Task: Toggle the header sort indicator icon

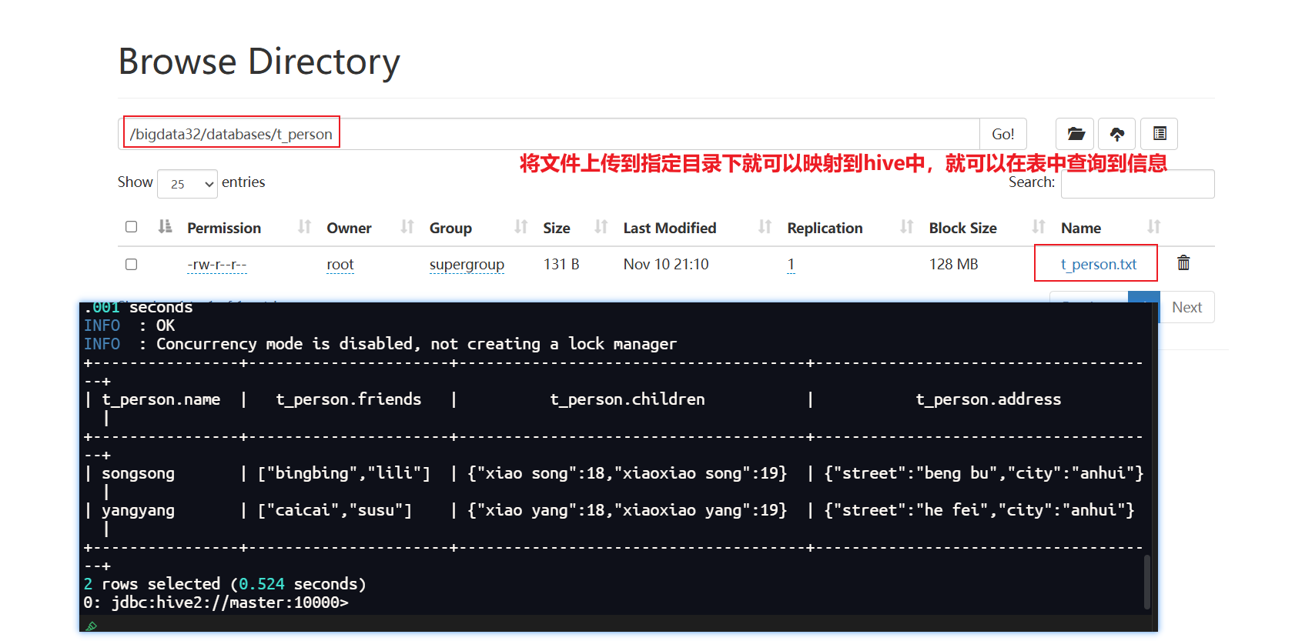Action: tap(165, 226)
